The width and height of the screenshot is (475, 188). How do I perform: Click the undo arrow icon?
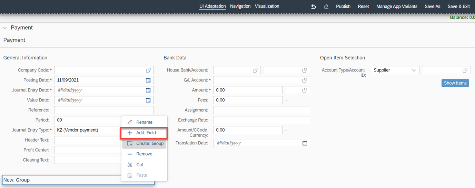tap(313, 7)
